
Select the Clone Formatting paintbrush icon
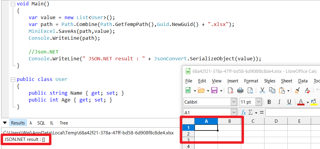point(297,90)
